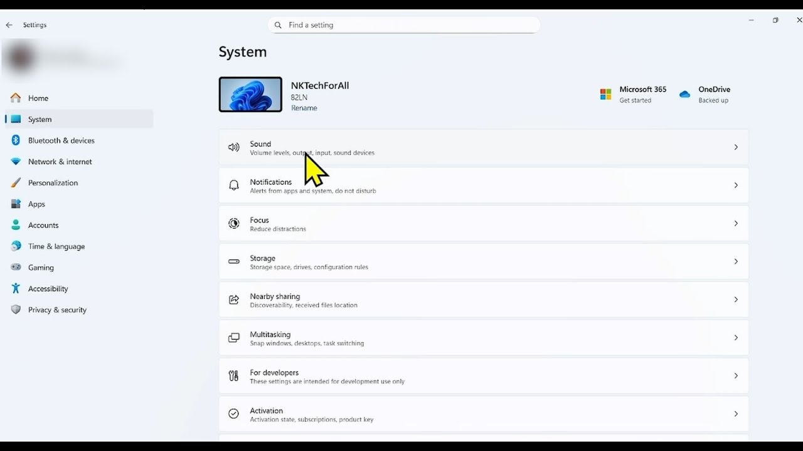Click the For developers tools icon
This screenshot has width=803, height=451.
pos(234,376)
